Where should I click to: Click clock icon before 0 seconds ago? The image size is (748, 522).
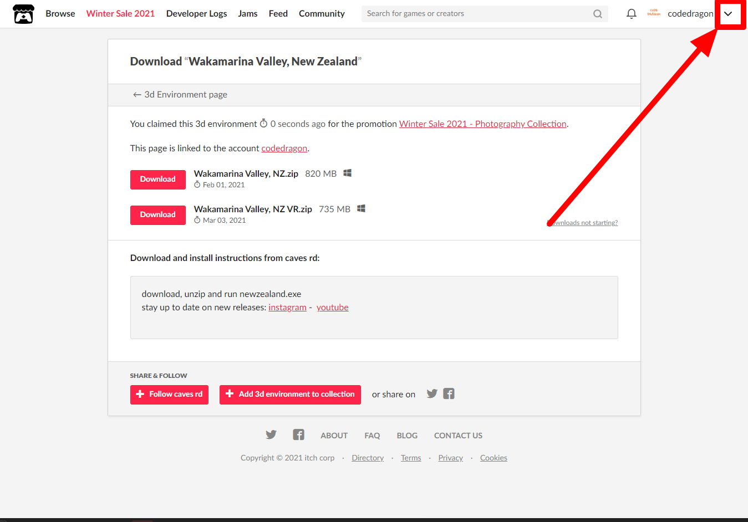coord(264,124)
